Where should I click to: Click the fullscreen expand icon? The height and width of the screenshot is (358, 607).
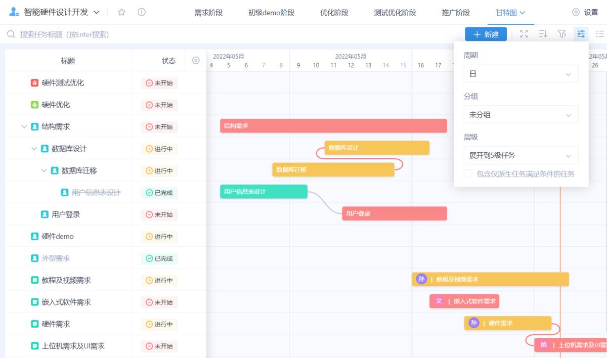click(524, 34)
